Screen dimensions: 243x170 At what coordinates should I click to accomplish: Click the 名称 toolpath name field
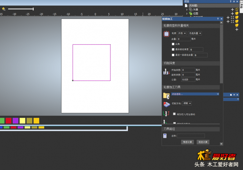click(191, 136)
